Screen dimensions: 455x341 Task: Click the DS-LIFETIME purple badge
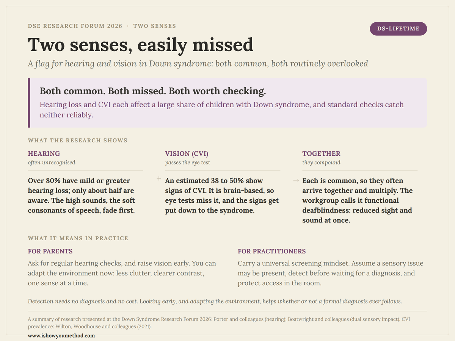[x=398, y=29]
